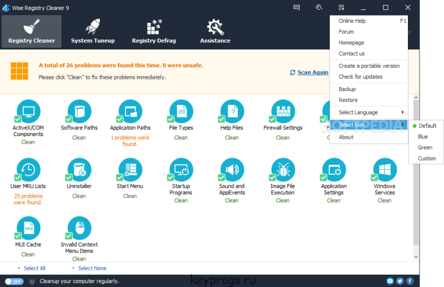This screenshot has height=287, width=444.
Task: Pick the Blue skin
Action: pyautogui.click(x=426, y=137)
